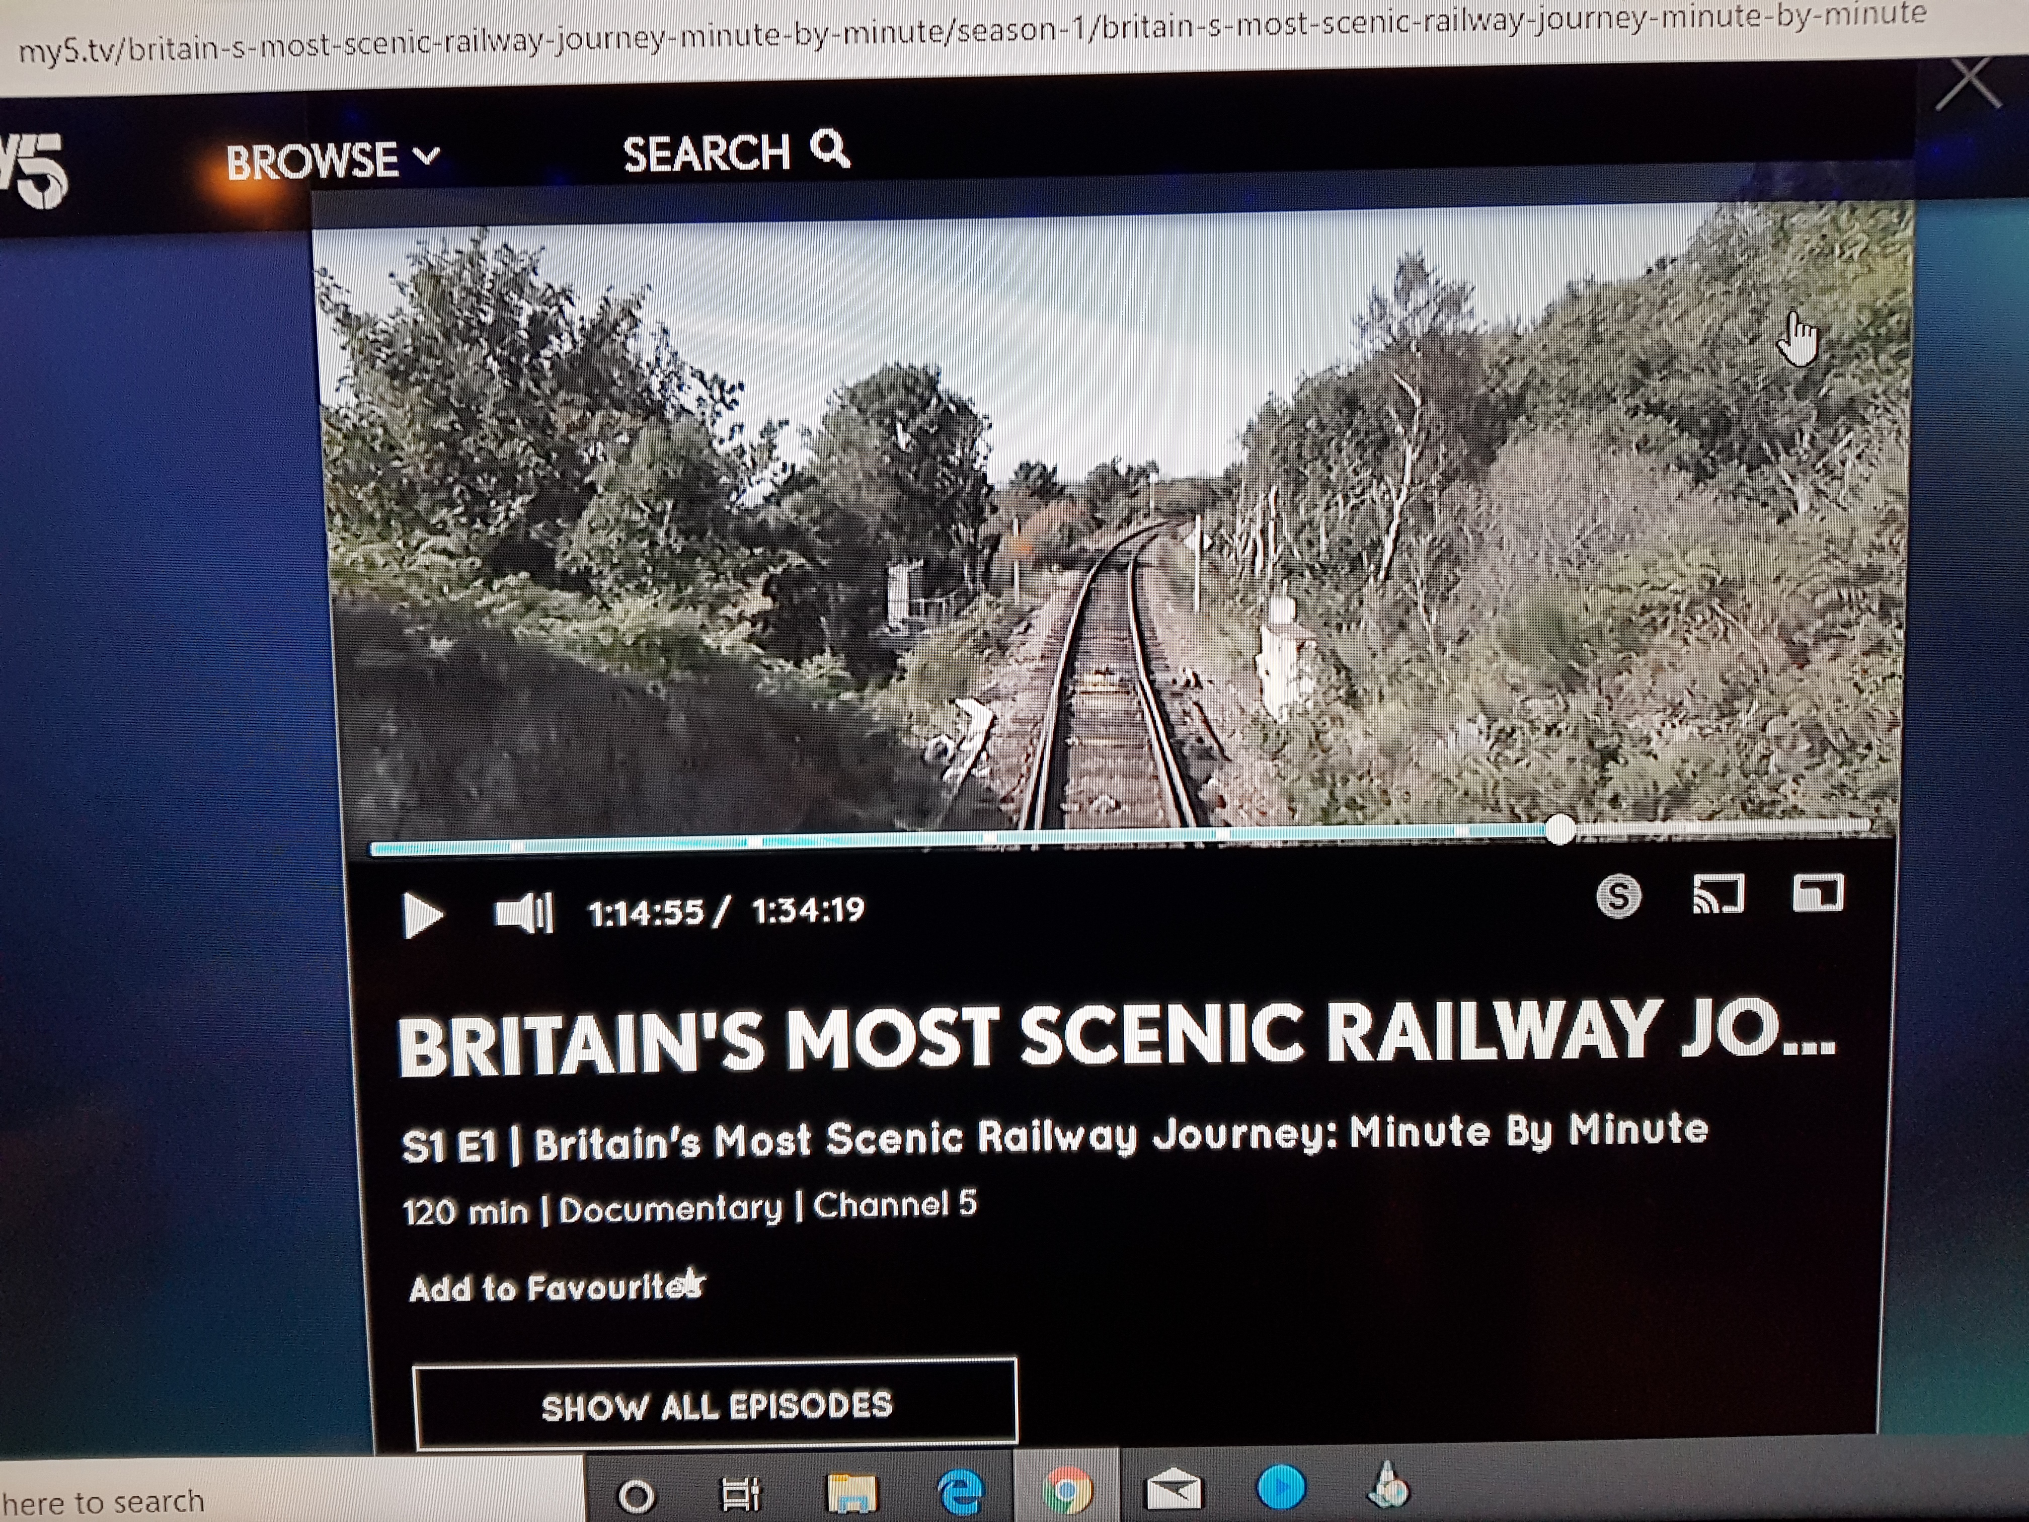Click the 'S1 E1' episode subtitle text
This screenshot has width=2029, height=1522.
pyautogui.click(x=1055, y=1137)
